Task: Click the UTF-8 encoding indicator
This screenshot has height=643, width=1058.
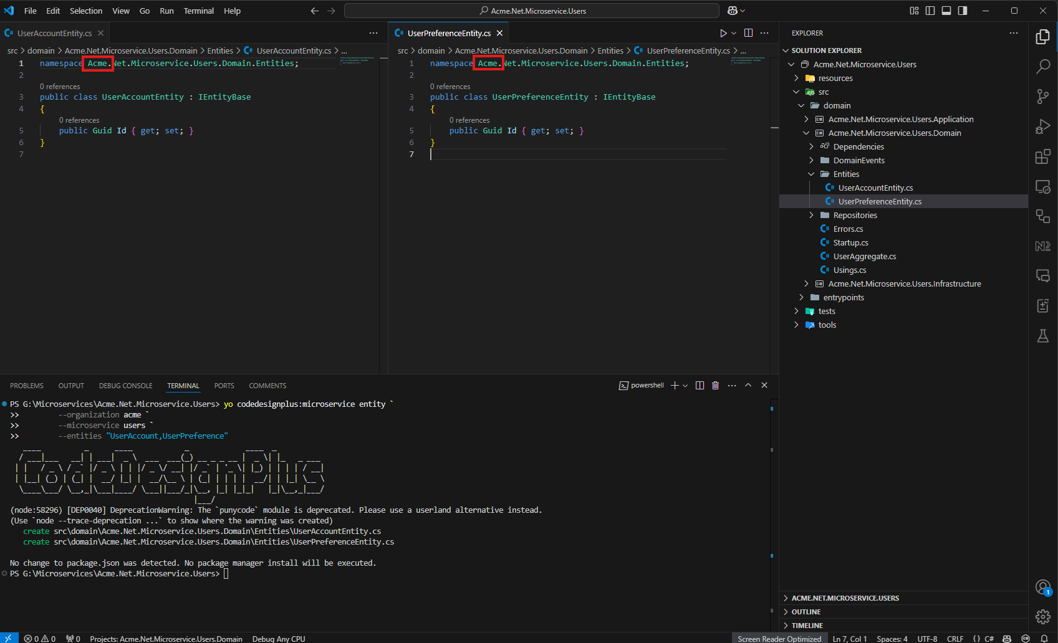Action: point(927,638)
